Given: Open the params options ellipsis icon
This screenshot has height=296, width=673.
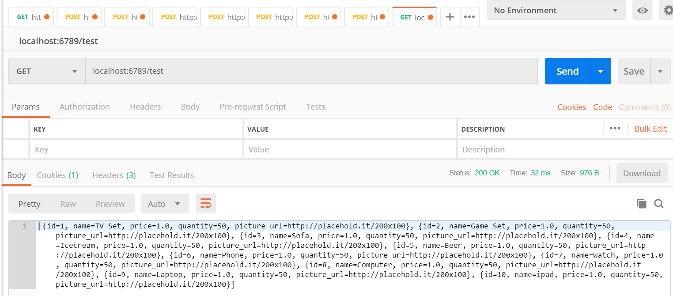Looking at the screenshot, I should coord(615,128).
